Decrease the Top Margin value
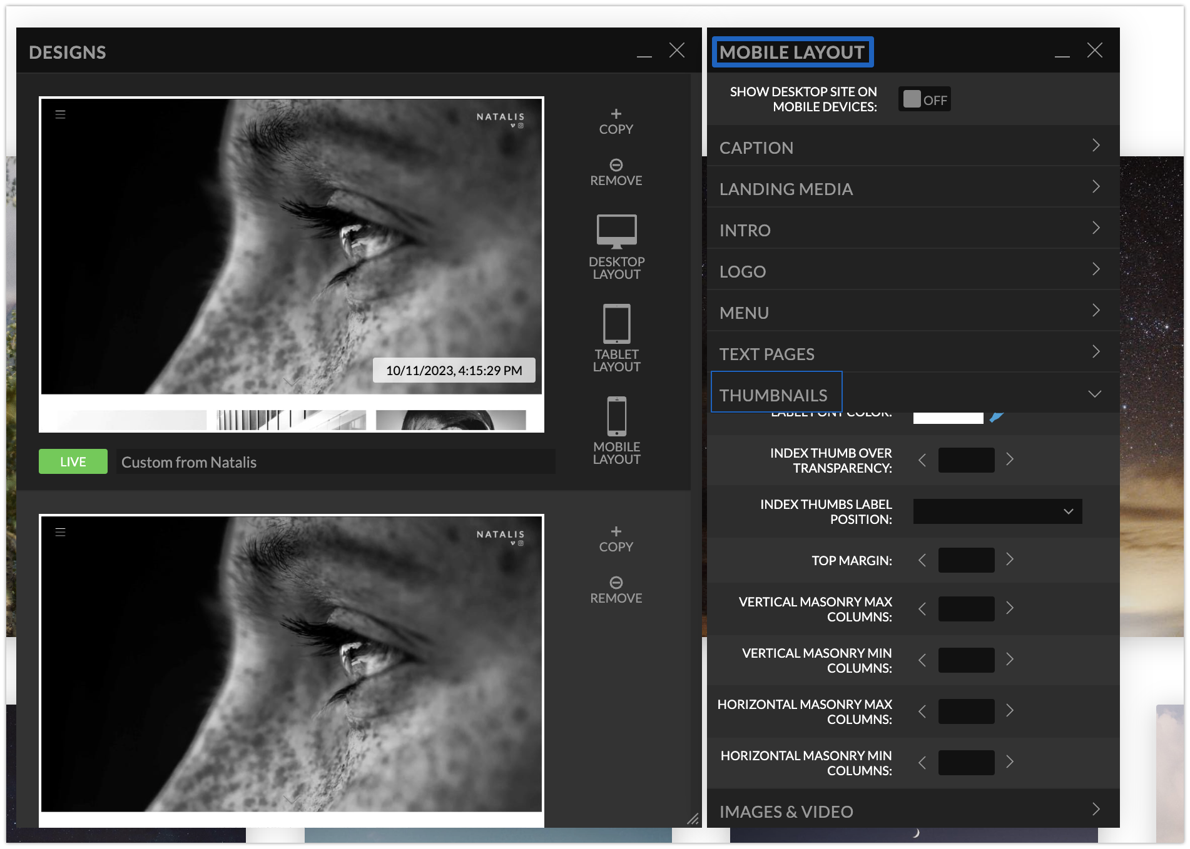The width and height of the screenshot is (1190, 849). pos(922,560)
